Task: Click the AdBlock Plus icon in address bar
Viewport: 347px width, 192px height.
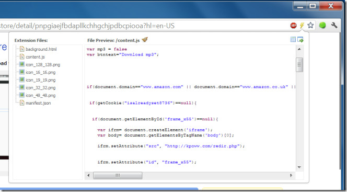Action: click(294, 26)
